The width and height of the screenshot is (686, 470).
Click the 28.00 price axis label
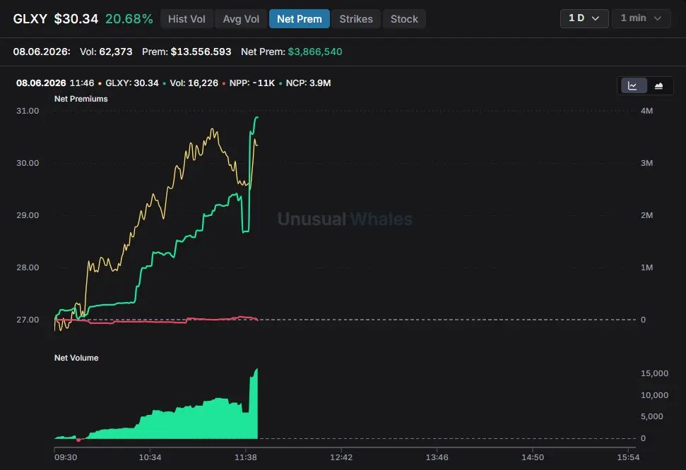[x=28, y=267]
